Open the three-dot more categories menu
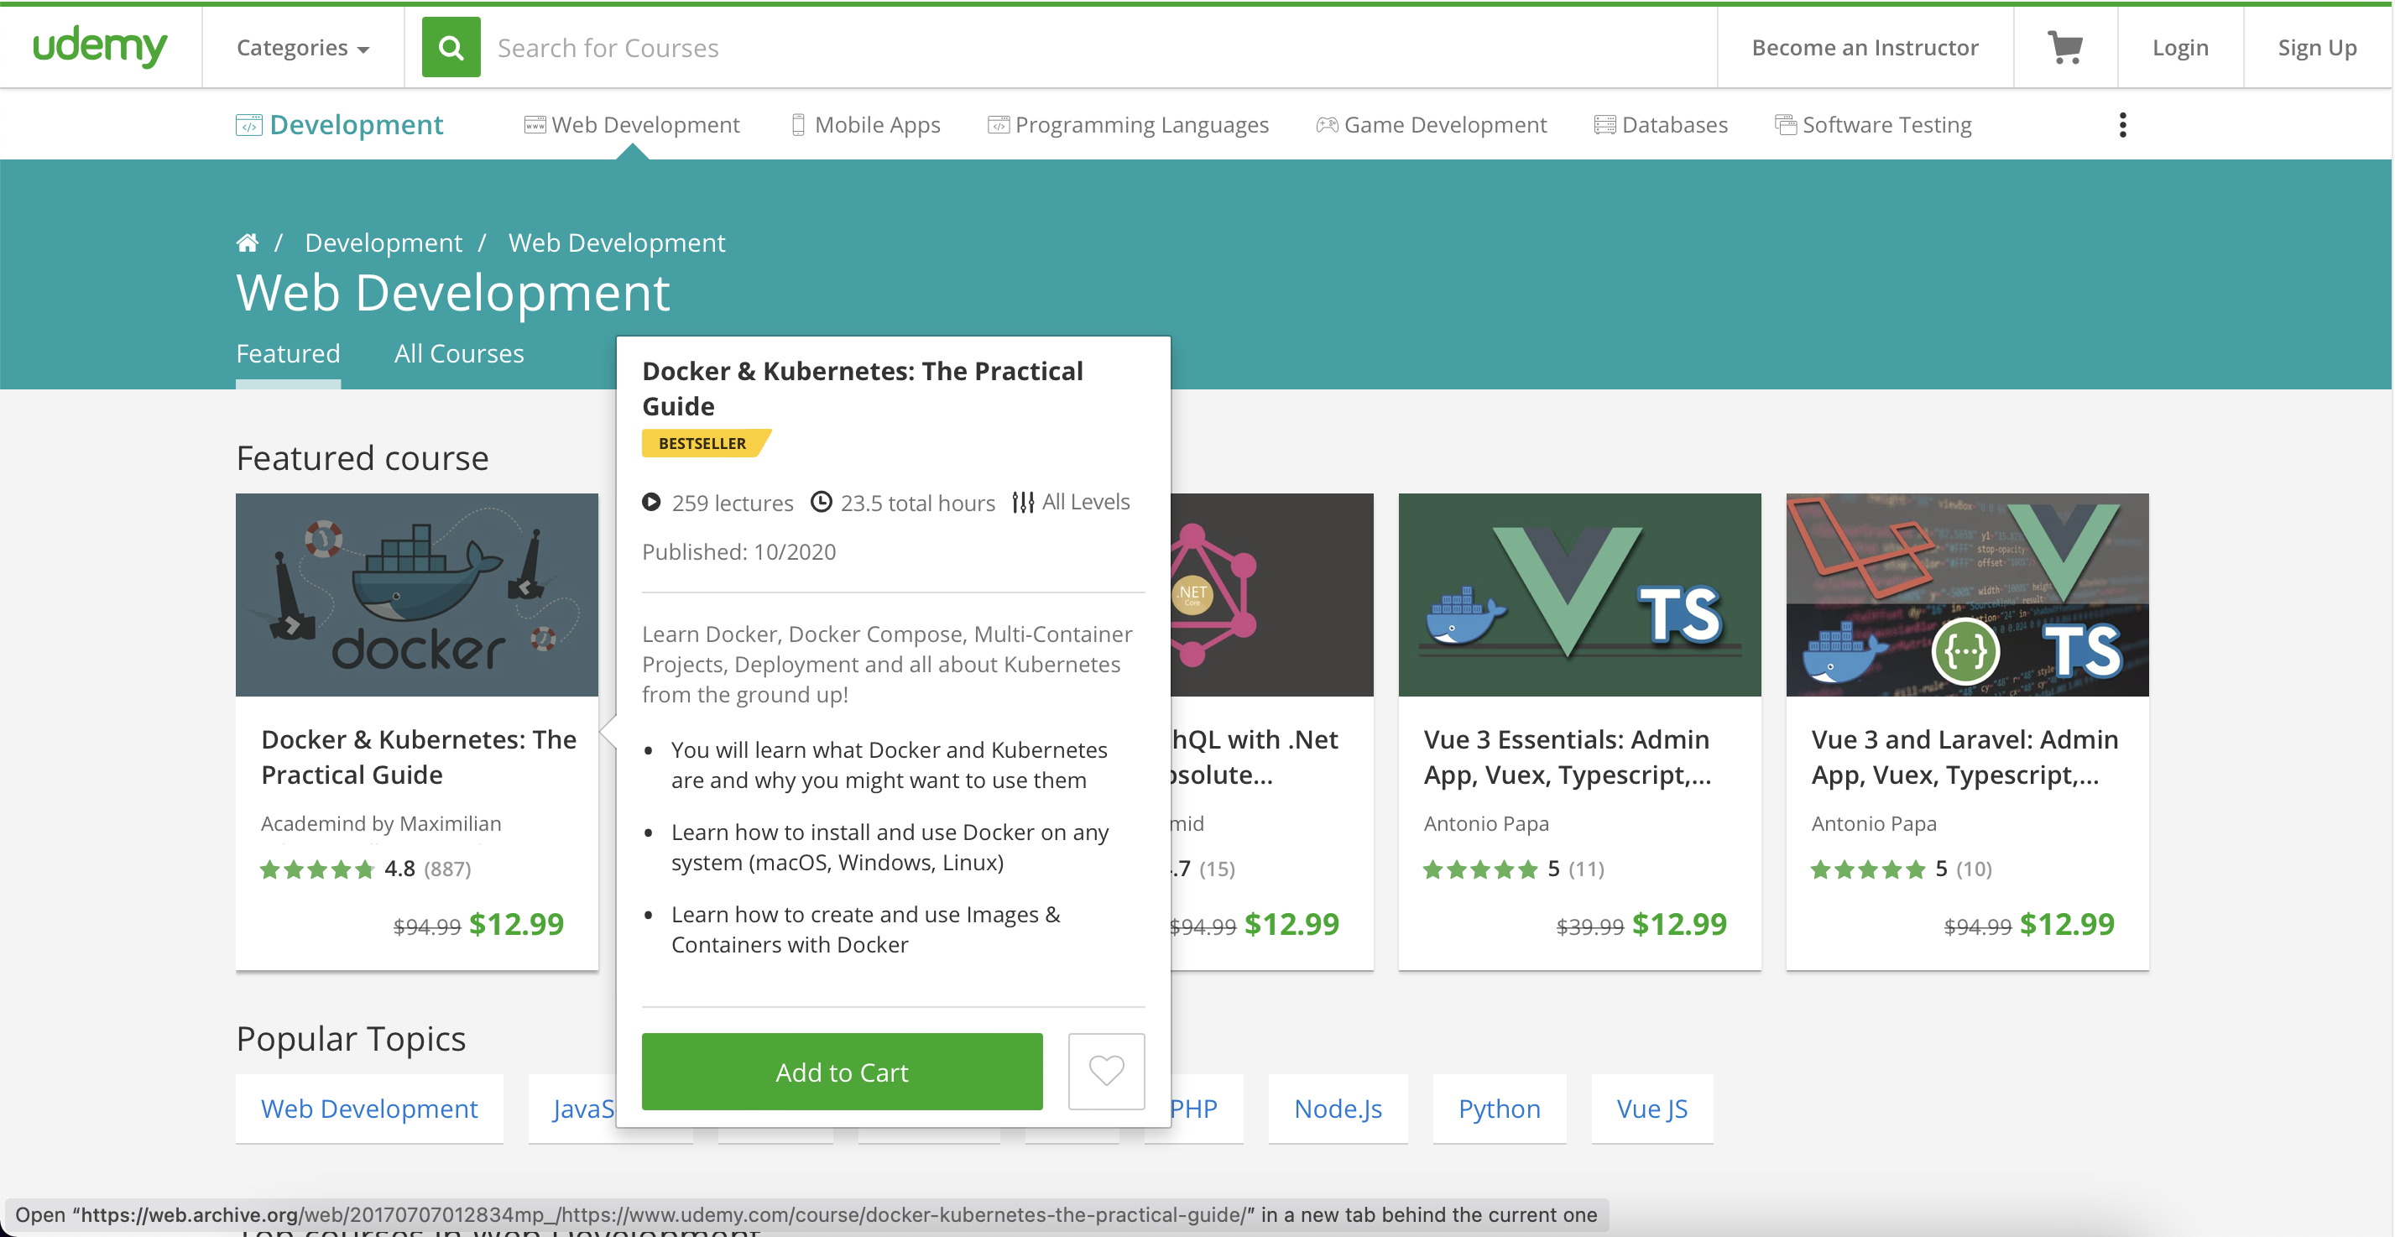Image resolution: width=2395 pixels, height=1237 pixels. coord(2121,125)
